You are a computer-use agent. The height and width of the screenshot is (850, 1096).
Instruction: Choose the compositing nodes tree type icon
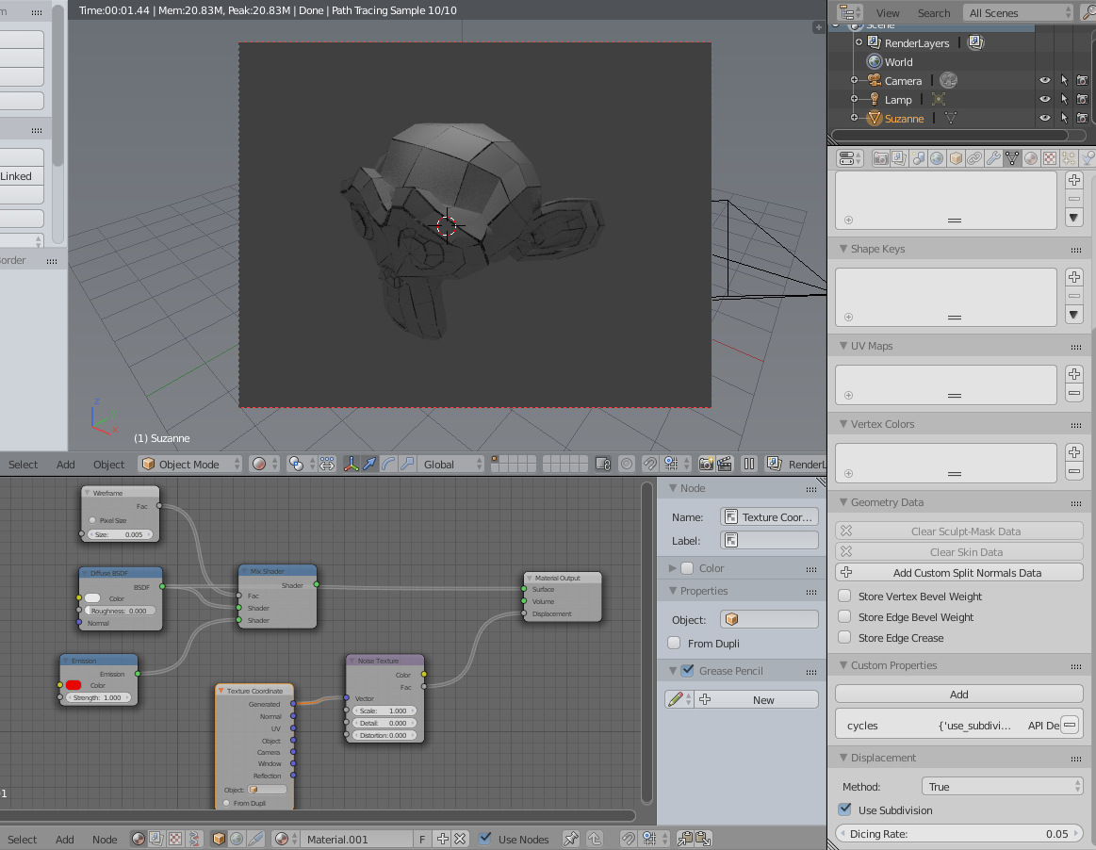tap(156, 839)
